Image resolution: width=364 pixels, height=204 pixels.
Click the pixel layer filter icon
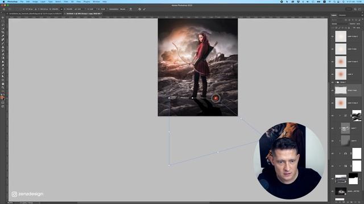click(346, 20)
